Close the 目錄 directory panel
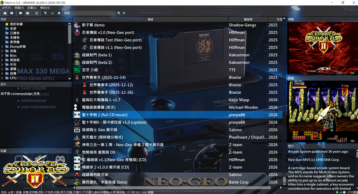This screenshot has height=194, width=358. (70, 19)
